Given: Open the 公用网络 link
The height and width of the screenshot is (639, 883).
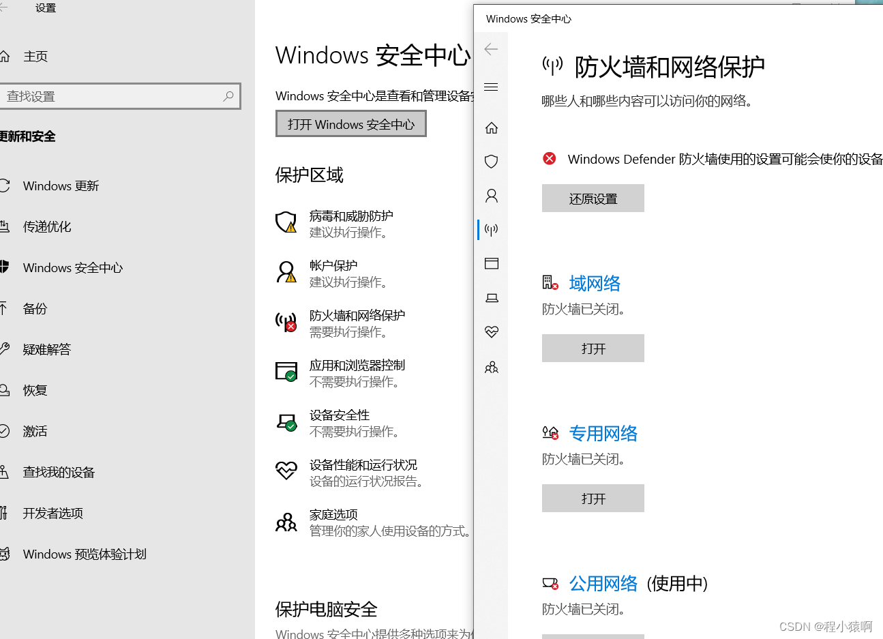Looking at the screenshot, I should [x=603, y=583].
